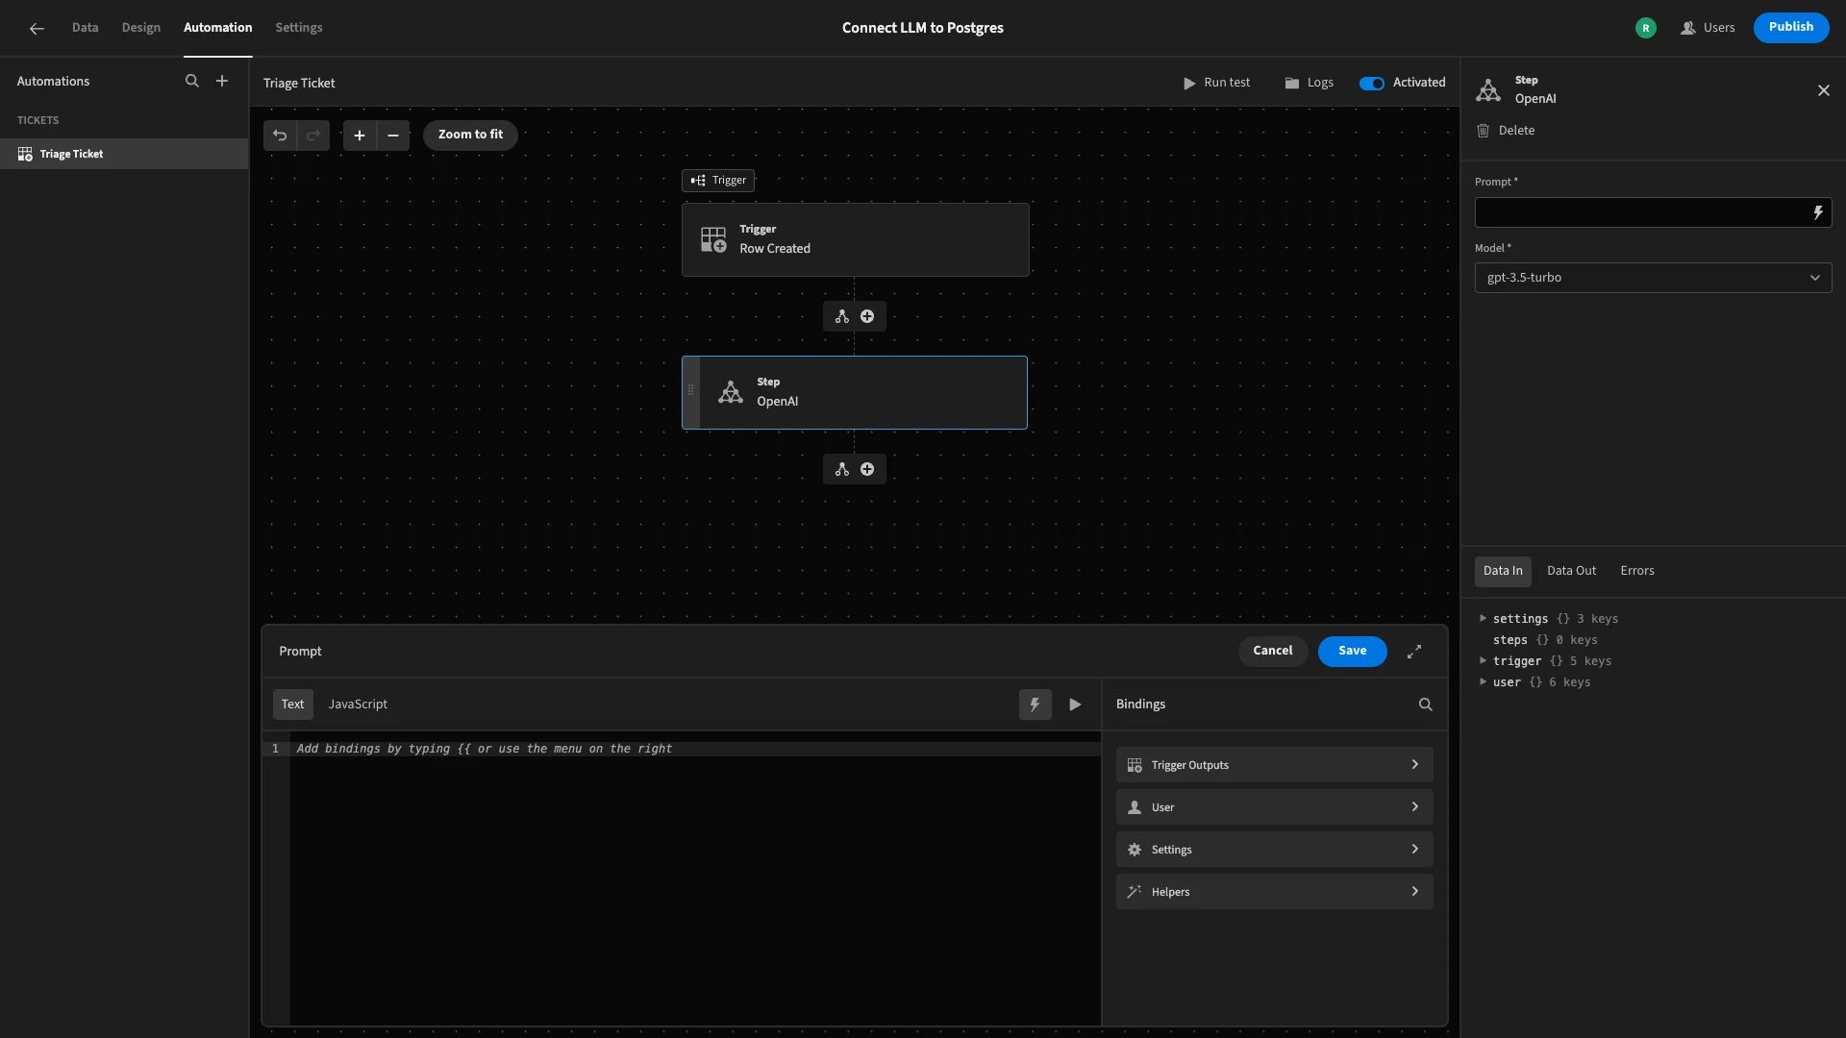Search automations with the magnifier icon
The height and width of the screenshot is (1038, 1846).
click(x=192, y=82)
